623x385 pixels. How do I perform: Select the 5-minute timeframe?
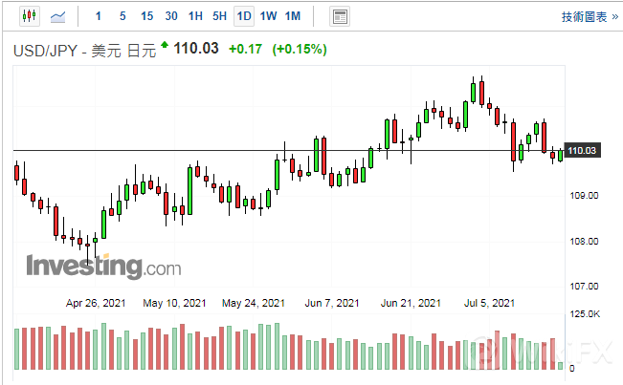pyautogui.click(x=122, y=16)
